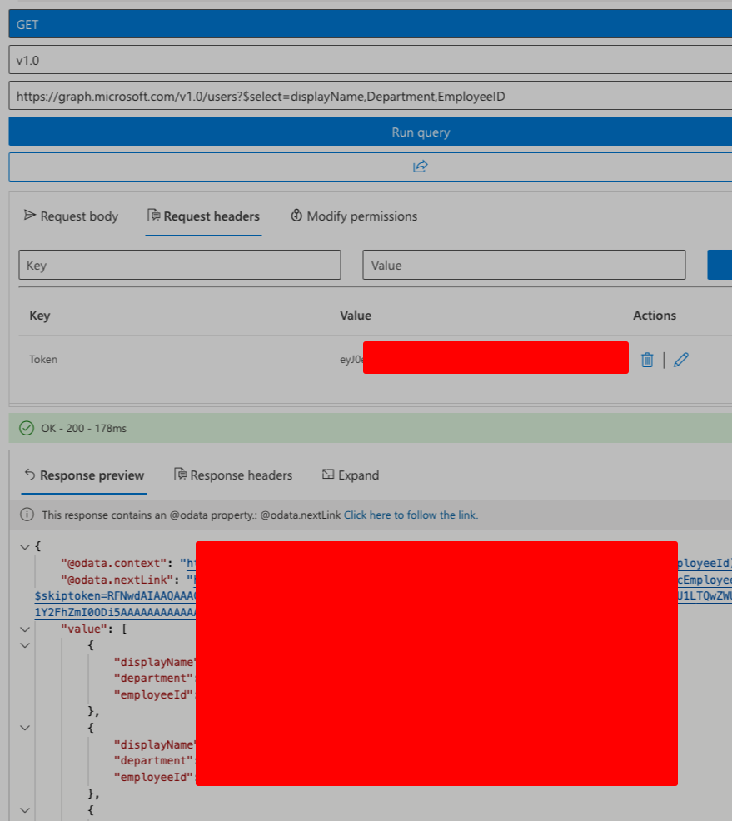732x821 pixels.
Task: Focus the header Value input field
Action: click(x=524, y=265)
